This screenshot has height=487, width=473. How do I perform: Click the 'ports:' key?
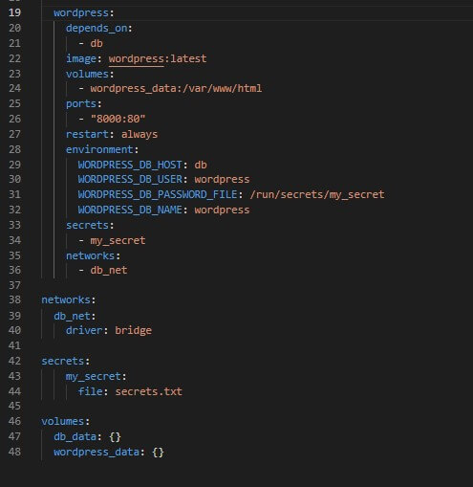coord(84,103)
